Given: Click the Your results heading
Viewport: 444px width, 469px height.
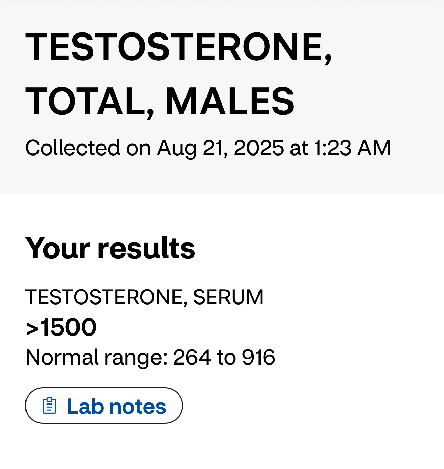Looking at the screenshot, I should [110, 248].
